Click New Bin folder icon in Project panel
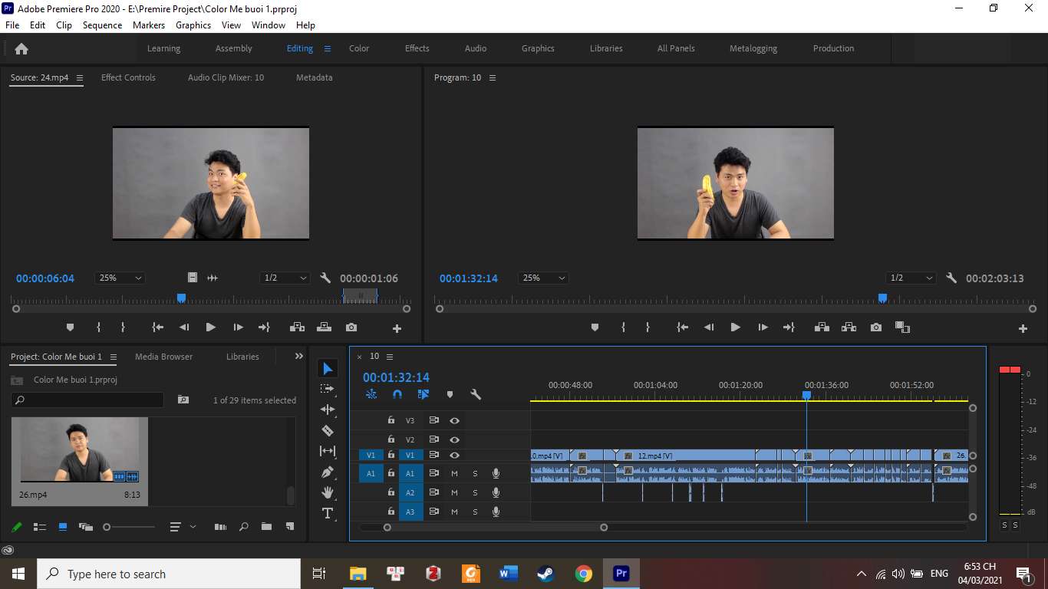 point(266,527)
